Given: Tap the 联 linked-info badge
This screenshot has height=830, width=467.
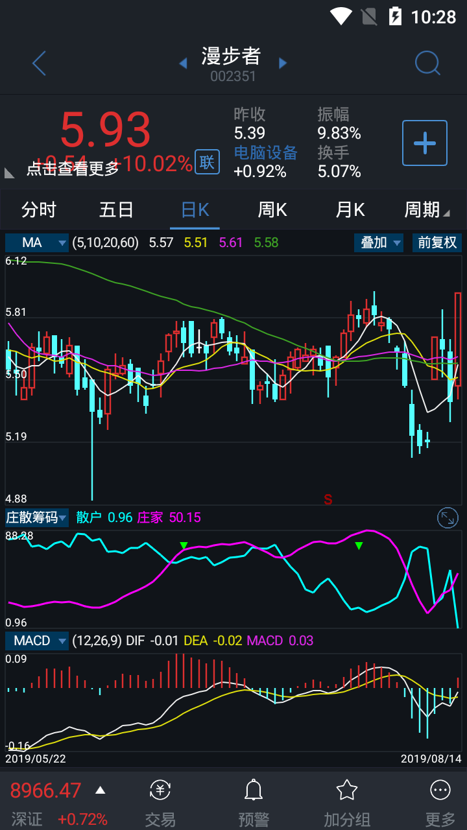Looking at the screenshot, I should click(x=207, y=162).
